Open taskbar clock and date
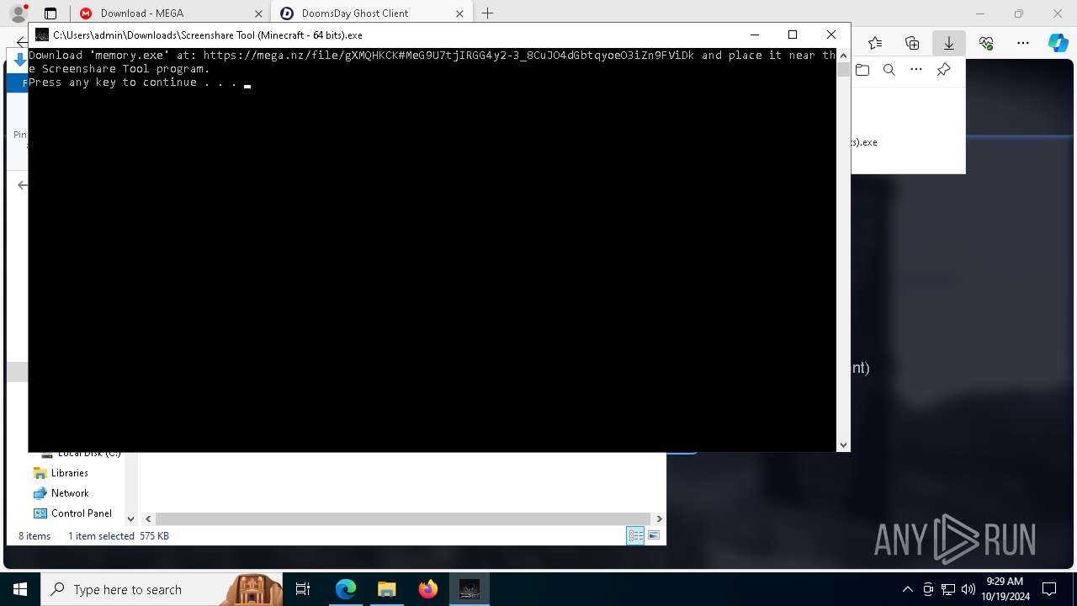Image resolution: width=1077 pixels, height=606 pixels. pyautogui.click(x=1005, y=589)
